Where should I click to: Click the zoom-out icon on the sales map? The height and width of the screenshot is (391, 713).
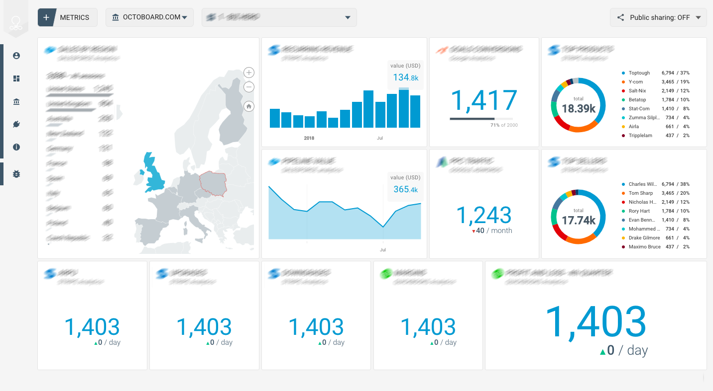click(x=248, y=87)
